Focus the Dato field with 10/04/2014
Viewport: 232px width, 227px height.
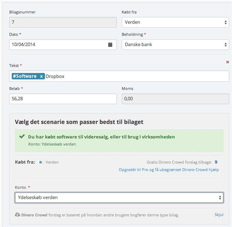tap(63, 44)
